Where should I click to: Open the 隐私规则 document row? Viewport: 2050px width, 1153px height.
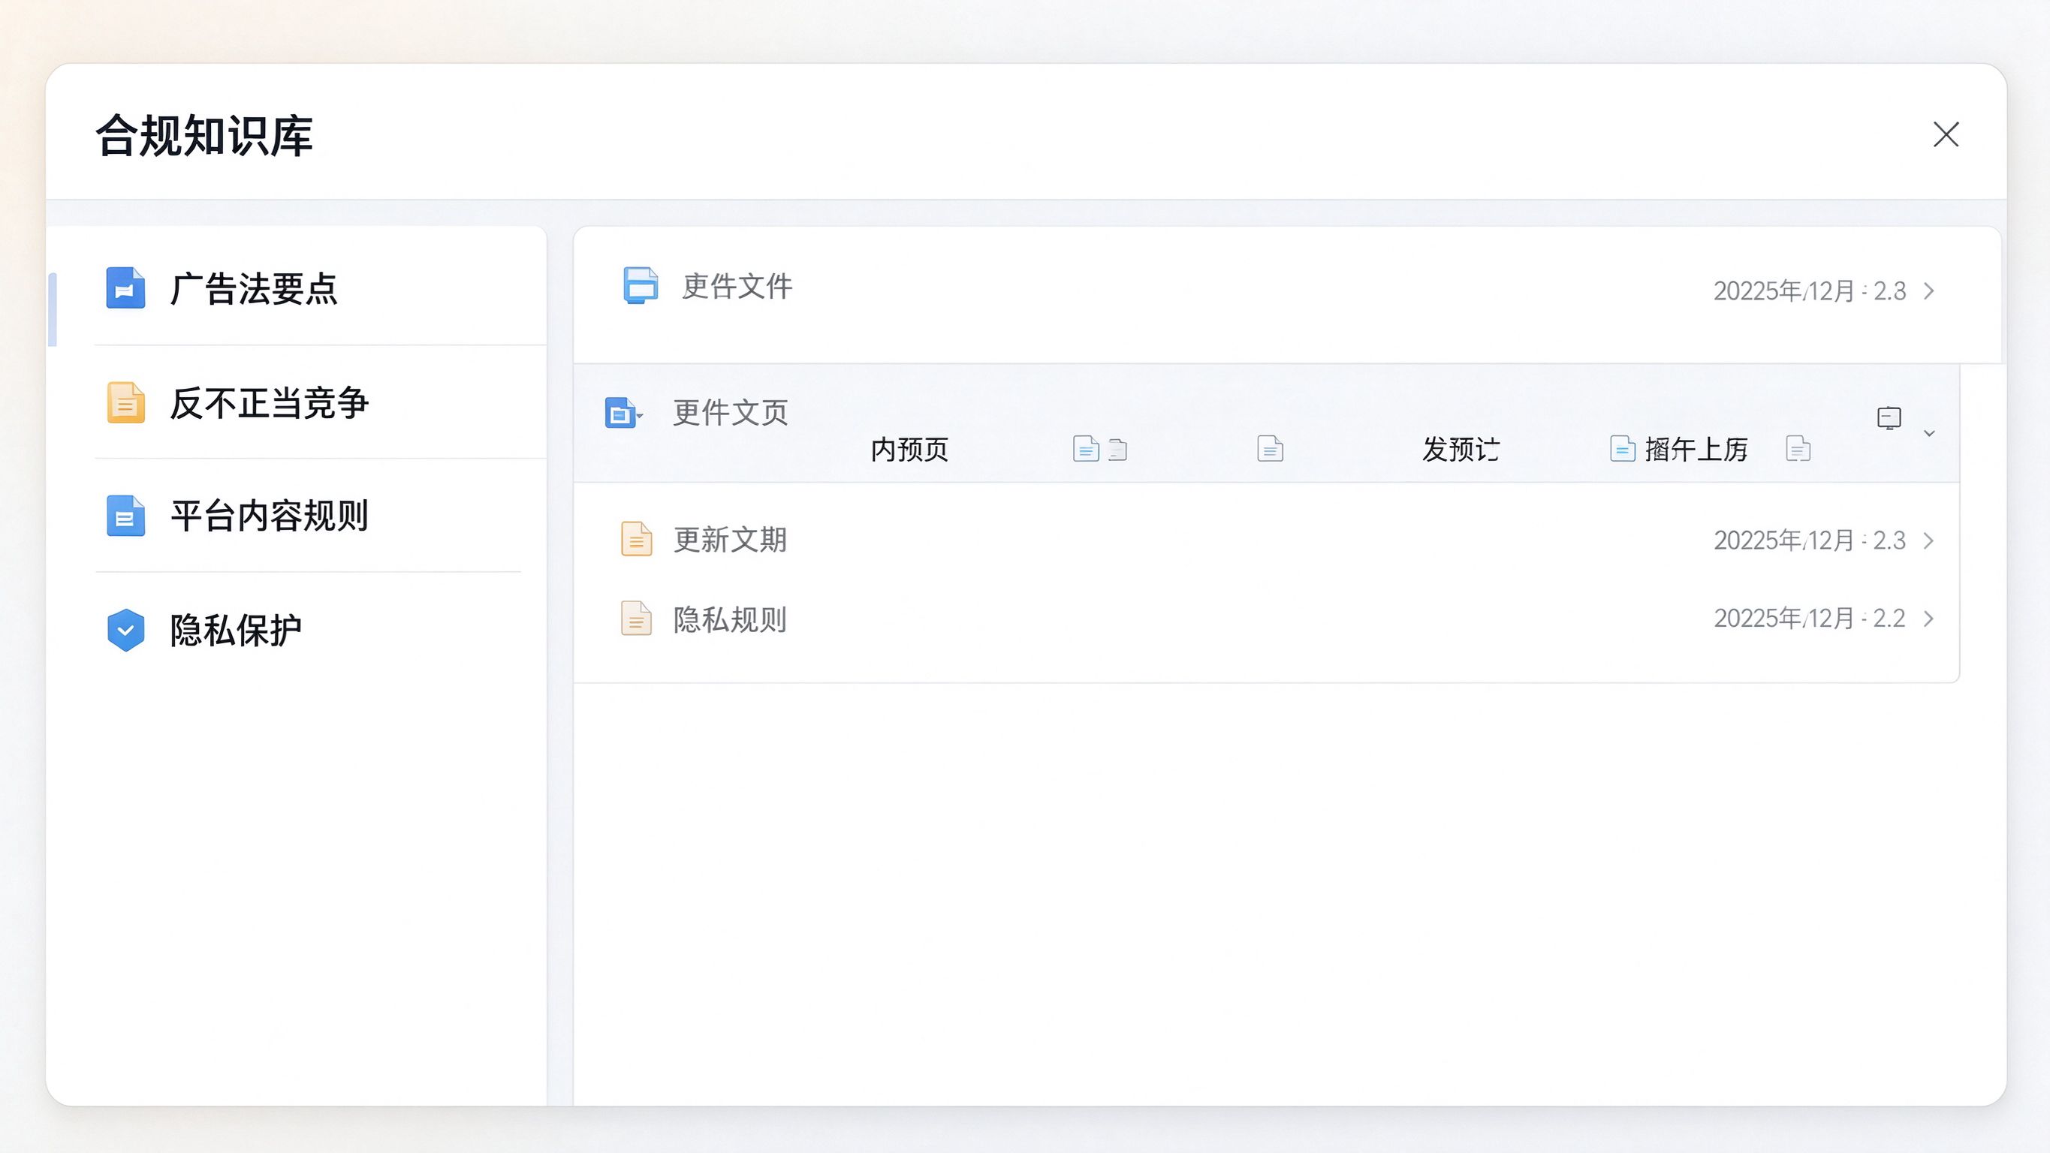(x=1266, y=619)
